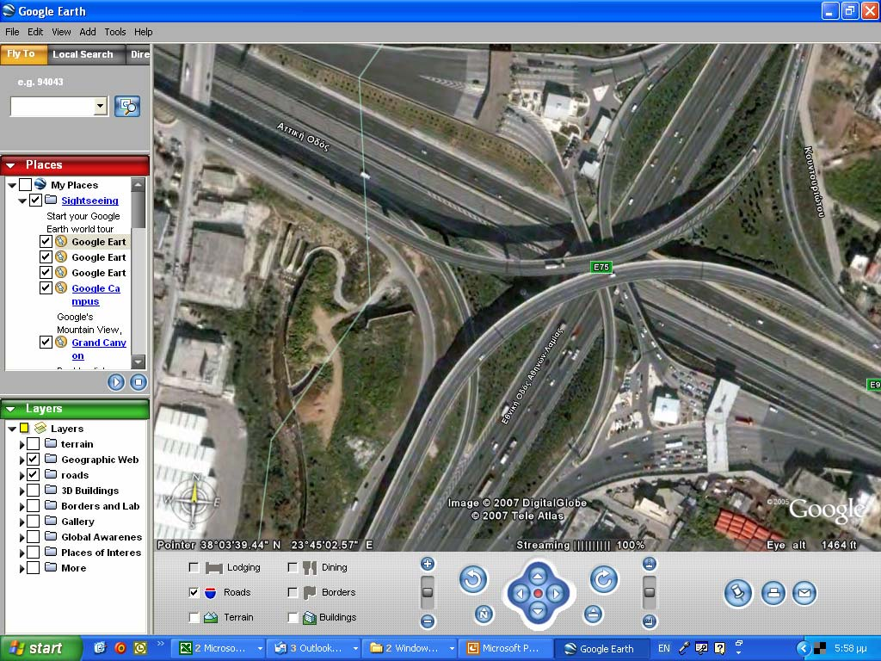Click the magnifier search button beside the input

tap(127, 106)
